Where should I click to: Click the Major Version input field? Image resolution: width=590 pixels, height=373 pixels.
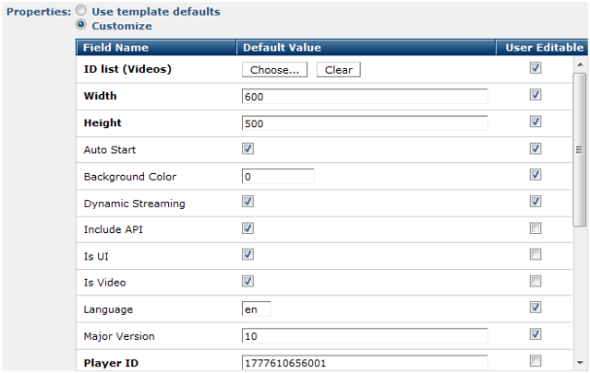tap(364, 336)
